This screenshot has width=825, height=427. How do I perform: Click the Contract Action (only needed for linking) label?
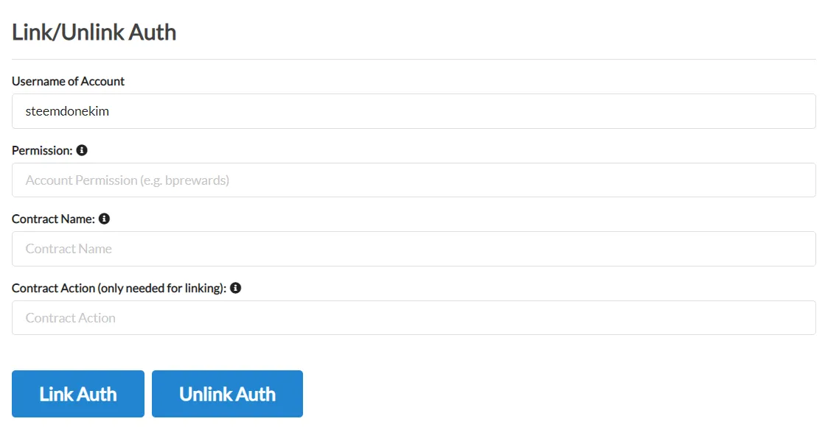pyautogui.click(x=119, y=289)
